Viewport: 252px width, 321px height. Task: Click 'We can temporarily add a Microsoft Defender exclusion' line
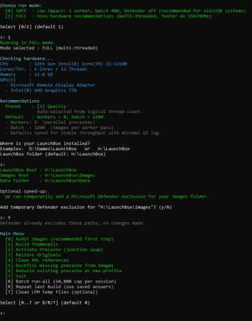pyautogui.click(x=107, y=196)
